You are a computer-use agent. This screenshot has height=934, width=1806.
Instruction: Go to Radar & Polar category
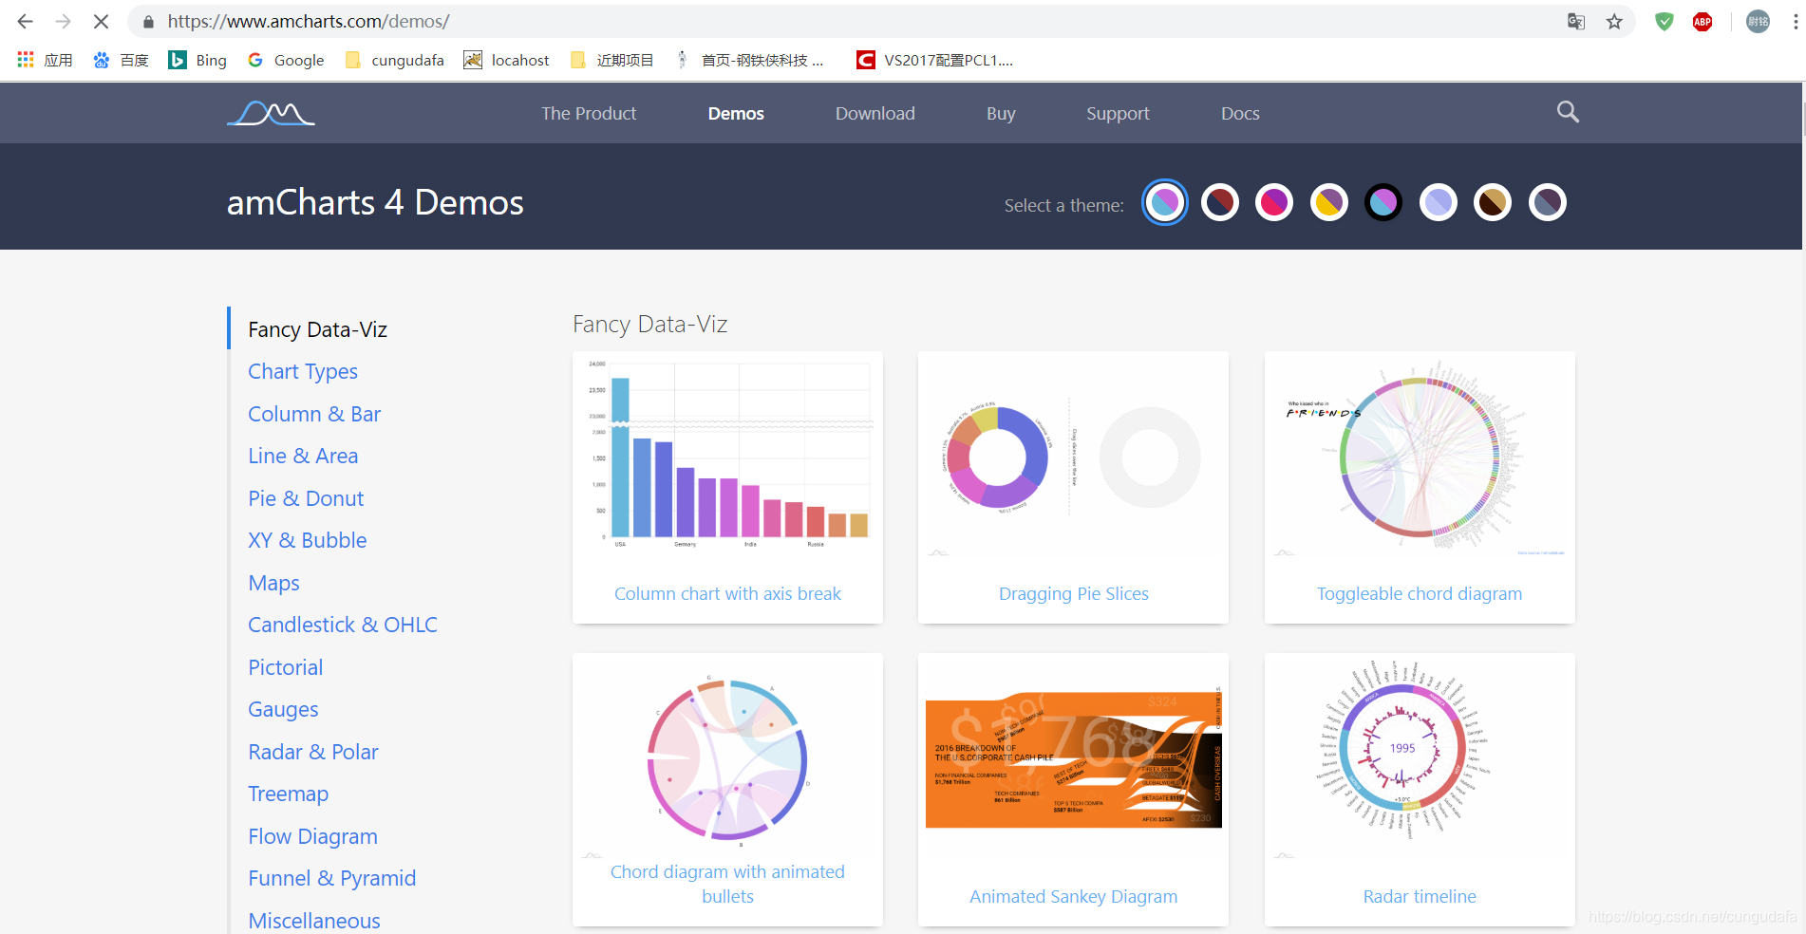point(313,752)
